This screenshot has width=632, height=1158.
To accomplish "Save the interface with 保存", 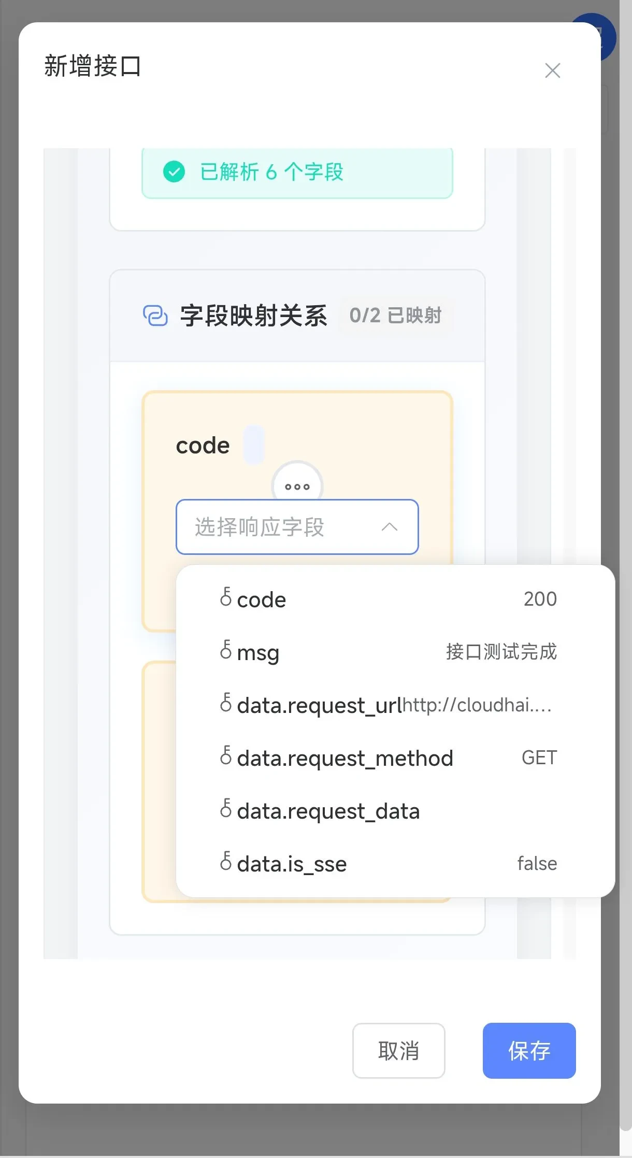I will pos(529,1050).
